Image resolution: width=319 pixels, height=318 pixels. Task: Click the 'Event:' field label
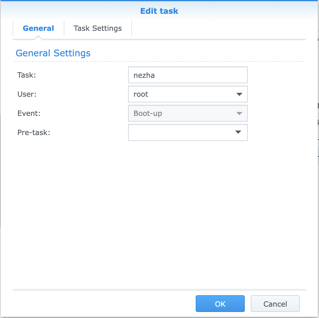[x=29, y=113]
